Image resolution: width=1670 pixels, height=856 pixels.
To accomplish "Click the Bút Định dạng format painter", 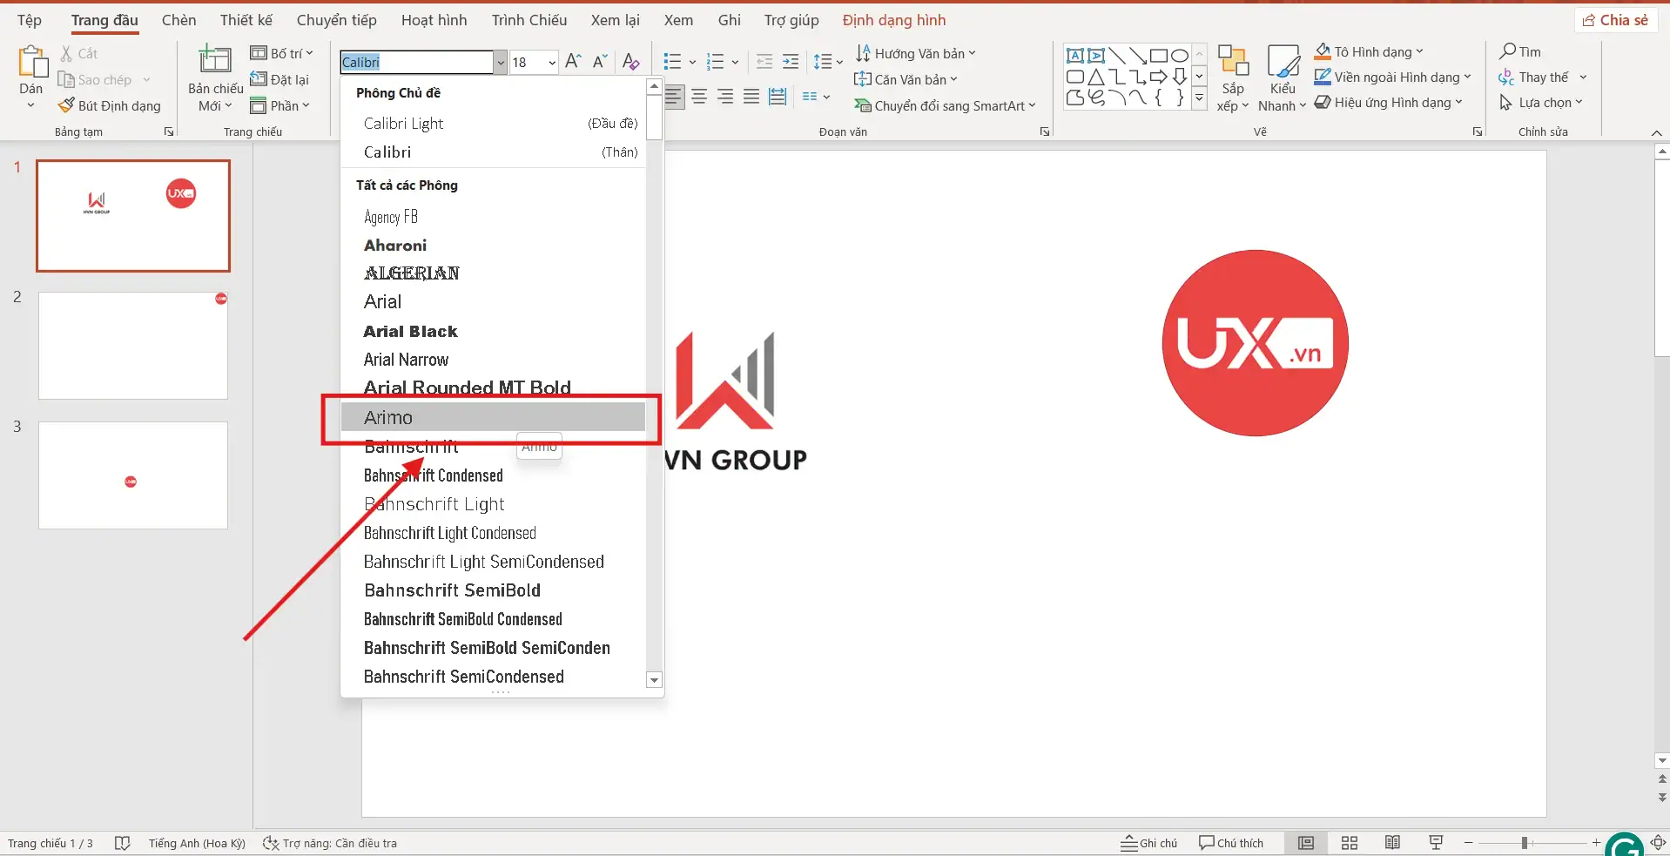I will [x=109, y=105].
